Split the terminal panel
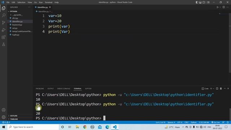The image size is (231, 130). click(217, 88)
